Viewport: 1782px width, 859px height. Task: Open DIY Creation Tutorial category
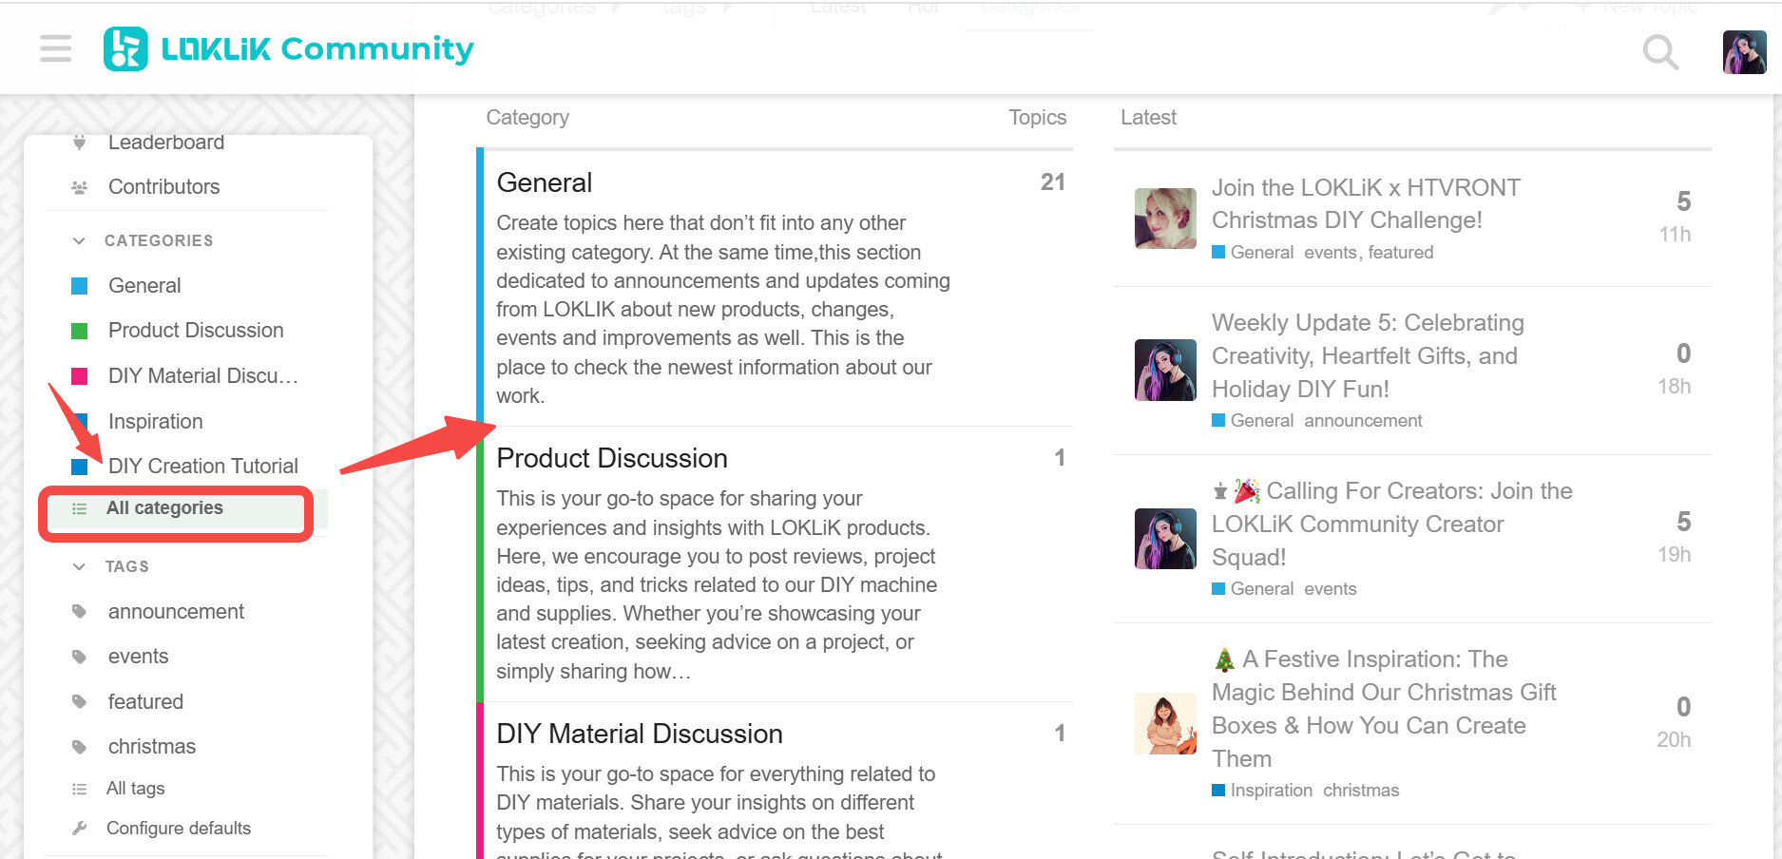[203, 466]
